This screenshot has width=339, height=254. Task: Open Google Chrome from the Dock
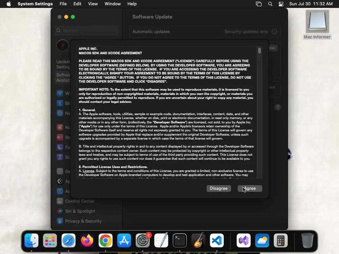tap(106, 240)
